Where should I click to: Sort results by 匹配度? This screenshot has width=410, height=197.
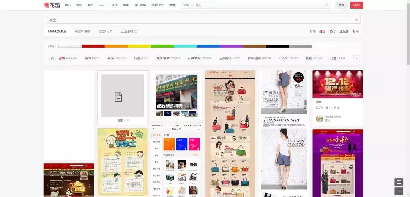(x=344, y=31)
